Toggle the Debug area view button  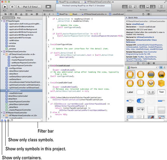point(147,7)
